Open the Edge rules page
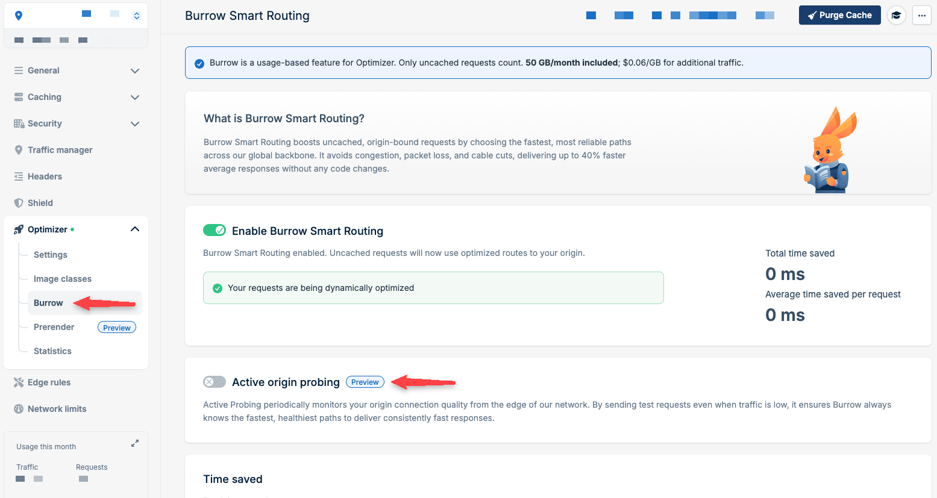Screen dimensions: 937x498 (49, 382)
